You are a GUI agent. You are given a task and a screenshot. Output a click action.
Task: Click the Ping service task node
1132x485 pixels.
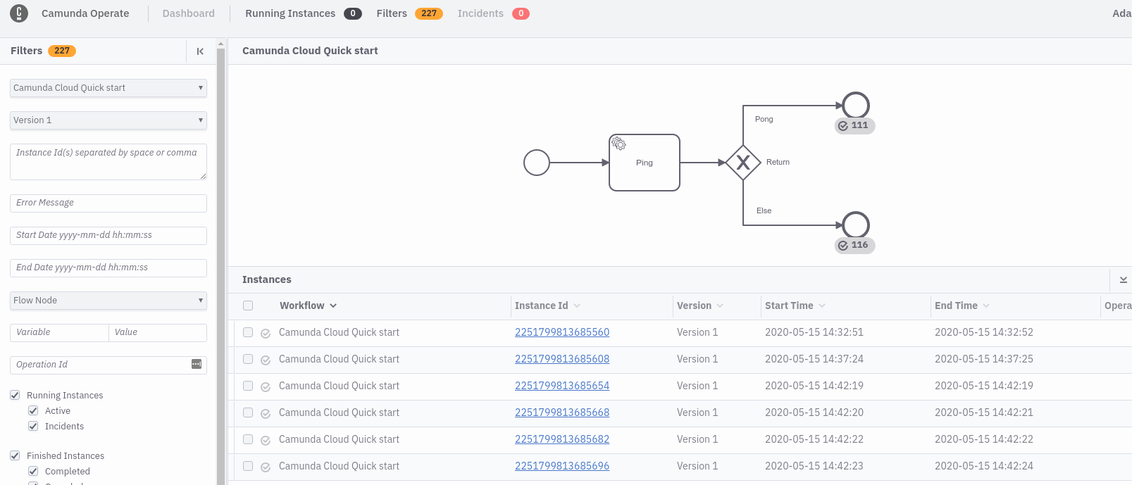coord(644,163)
